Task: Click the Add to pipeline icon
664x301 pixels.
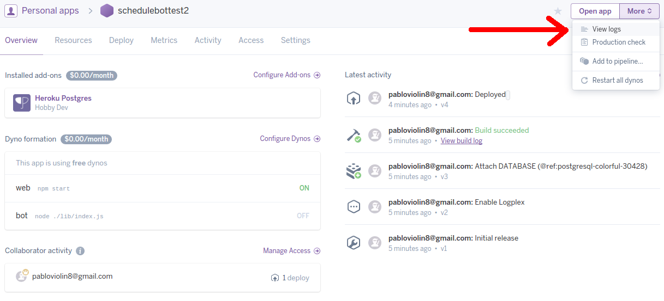Action: point(584,61)
